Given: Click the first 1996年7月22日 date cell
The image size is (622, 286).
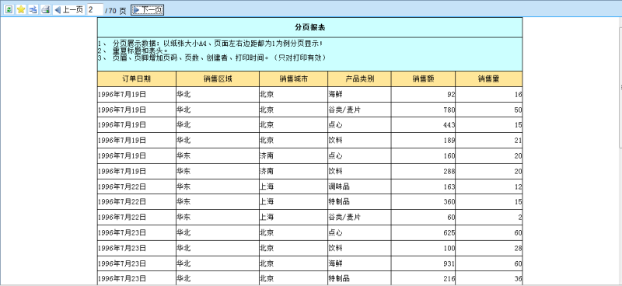Looking at the screenshot, I should [x=137, y=187].
